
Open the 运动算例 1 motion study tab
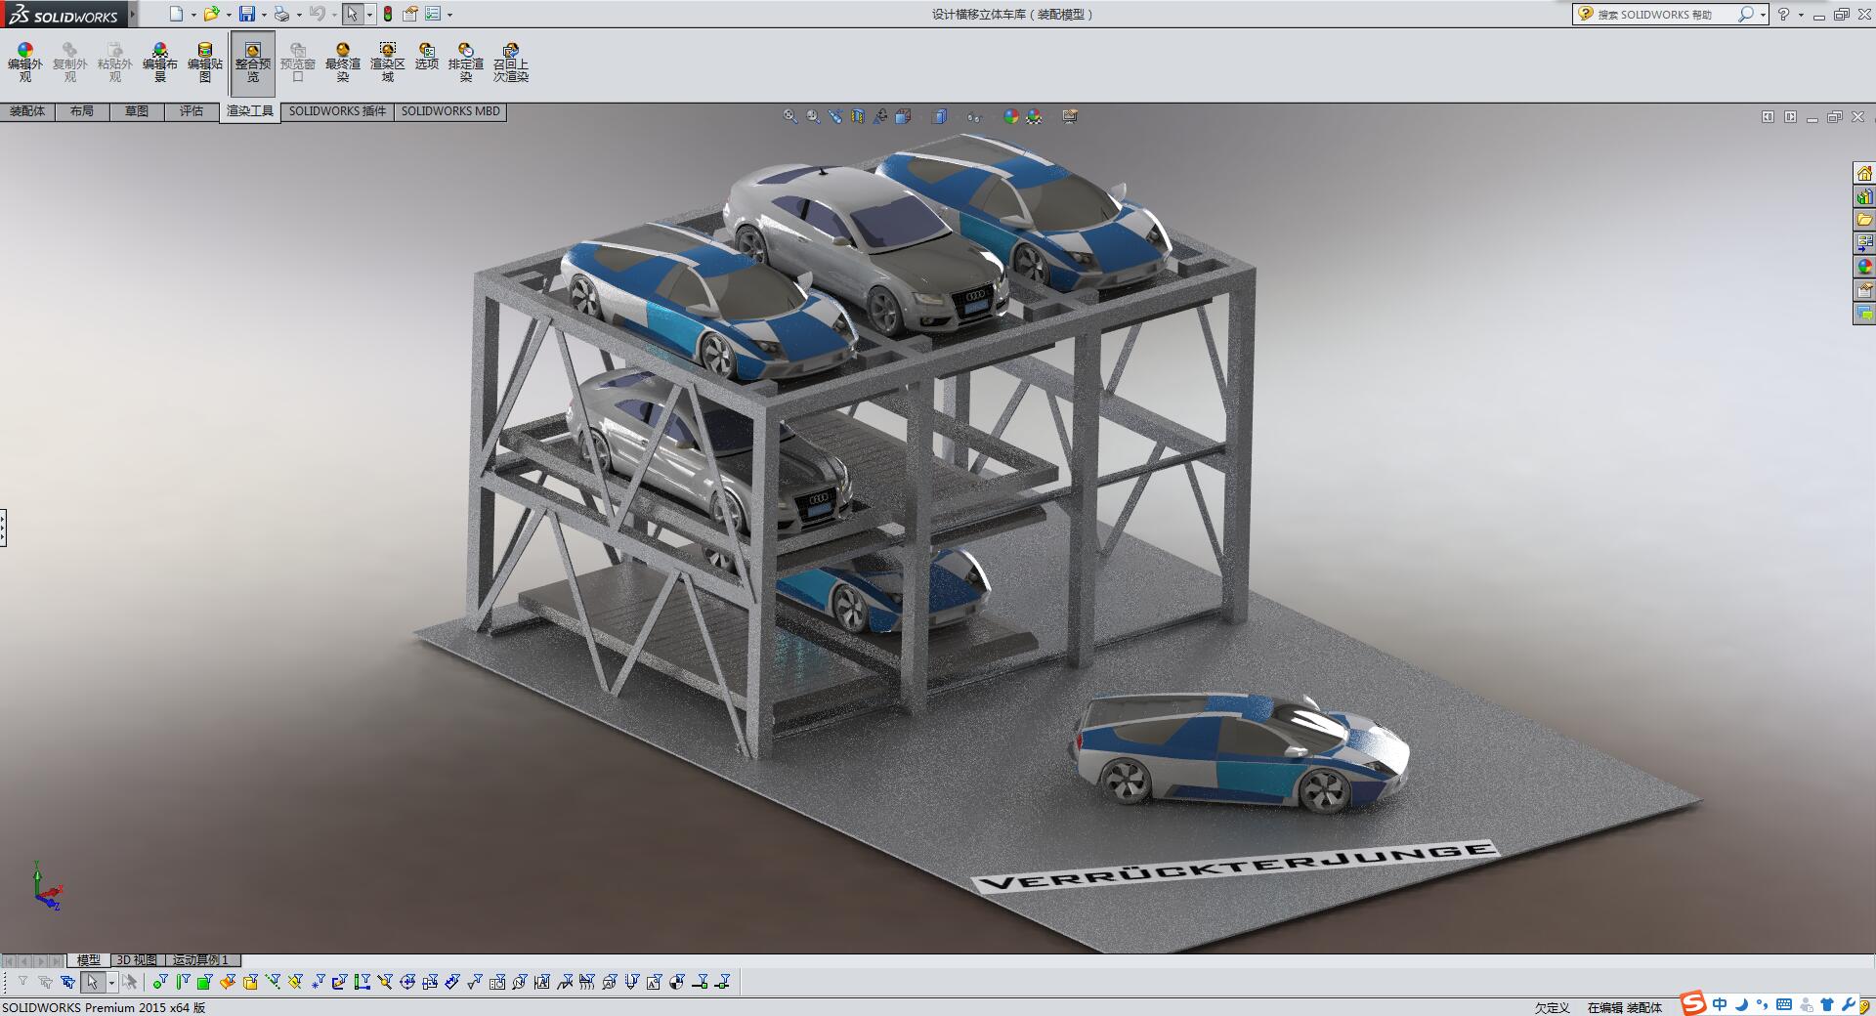[201, 960]
